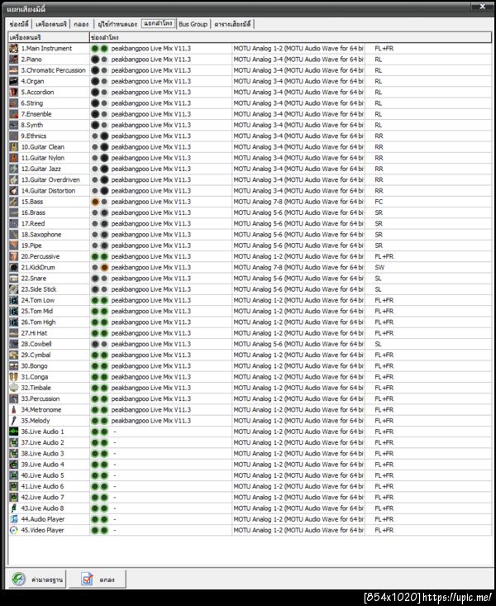This screenshot has height=606, width=496.
Task: Confirm with the ตกลง button
Action: coord(98,580)
